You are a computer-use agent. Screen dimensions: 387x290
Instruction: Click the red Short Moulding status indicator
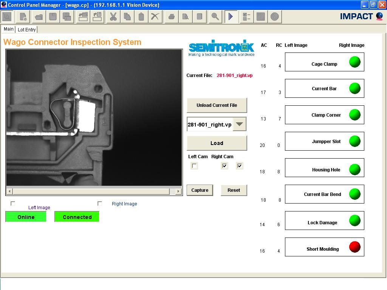click(354, 247)
